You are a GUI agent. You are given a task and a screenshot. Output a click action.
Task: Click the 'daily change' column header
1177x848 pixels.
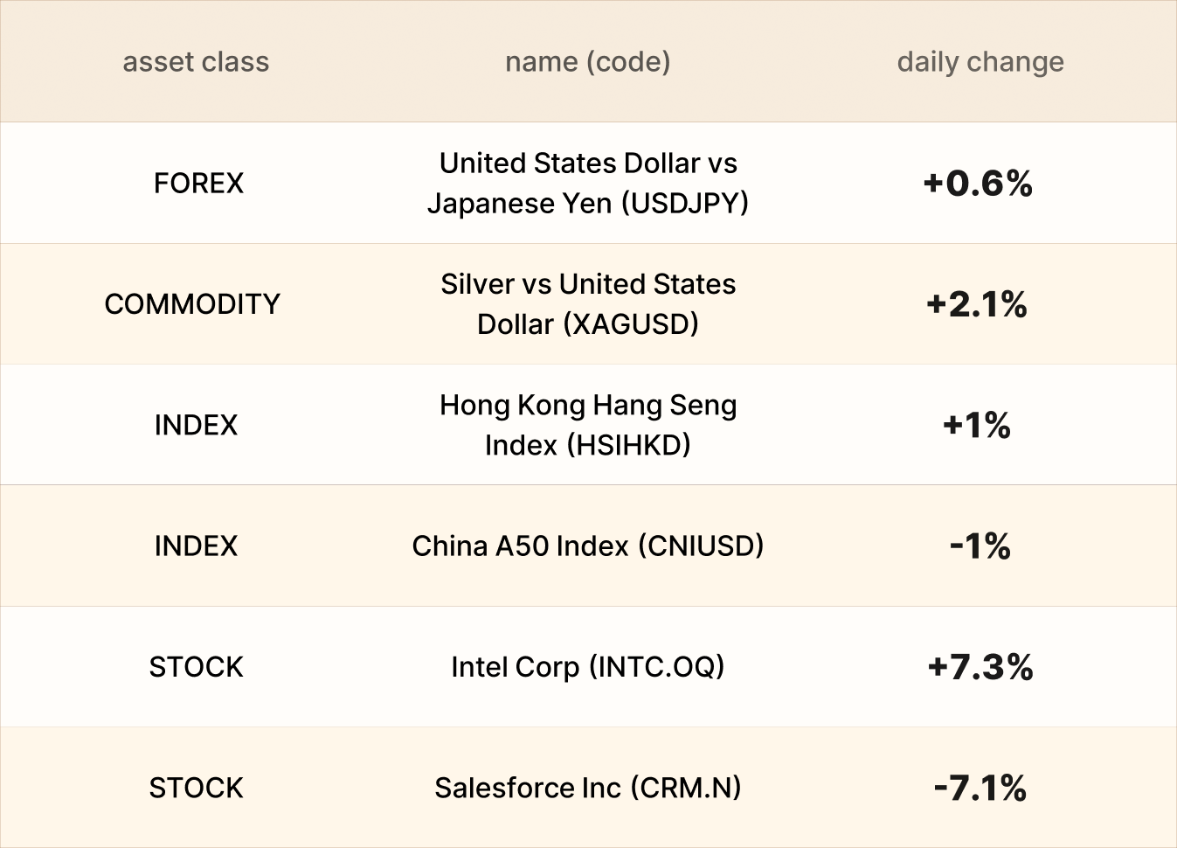(x=980, y=62)
